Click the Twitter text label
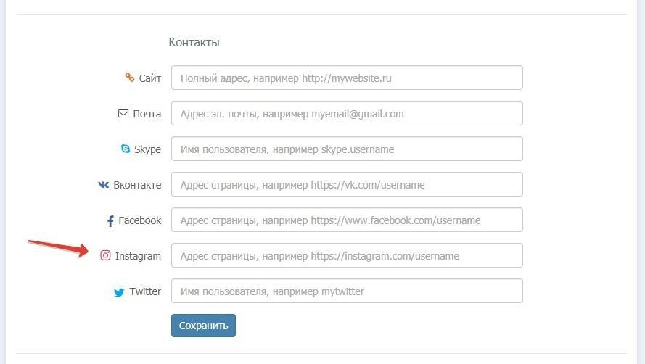The image size is (645, 364). [145, 291]
